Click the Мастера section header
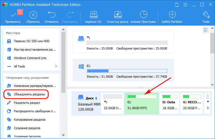The height and width of the screenshot is (139, 215). pyautogui.click(x=13, y=33)
